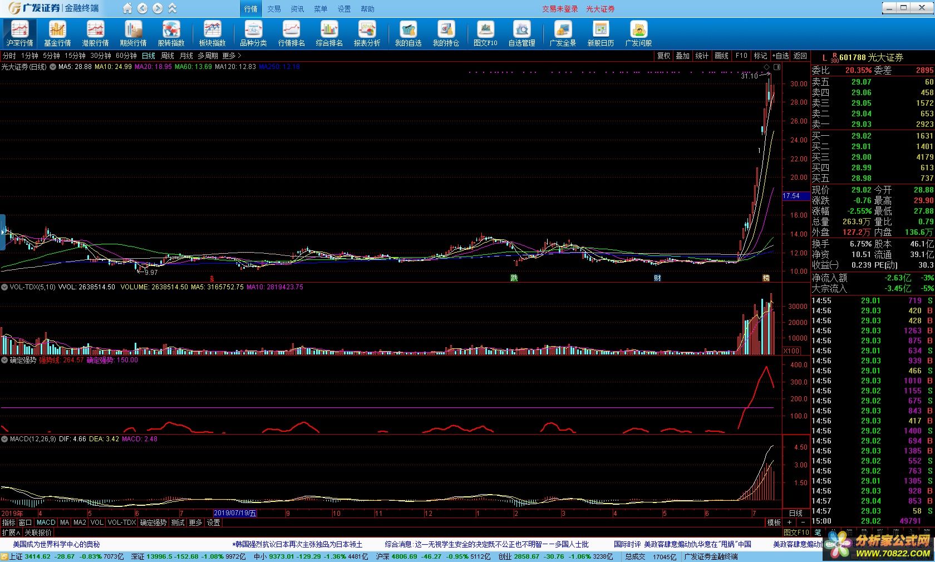Open 新股日历 calendar icon
This screenshot has width=935, height=562.
(601, 33)
